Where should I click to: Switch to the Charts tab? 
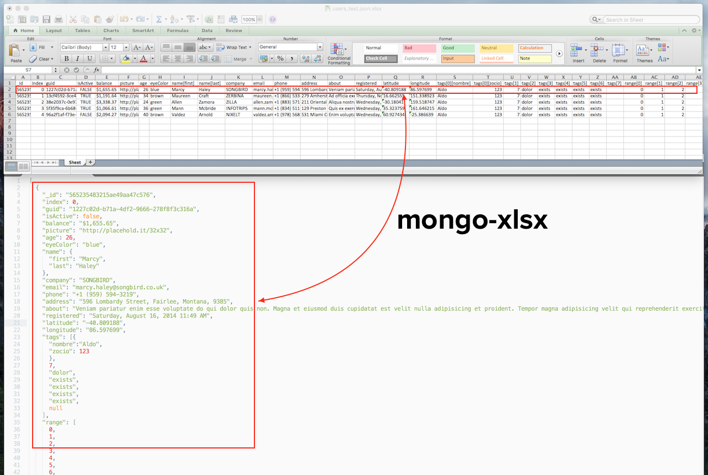(x=111, y=30)
